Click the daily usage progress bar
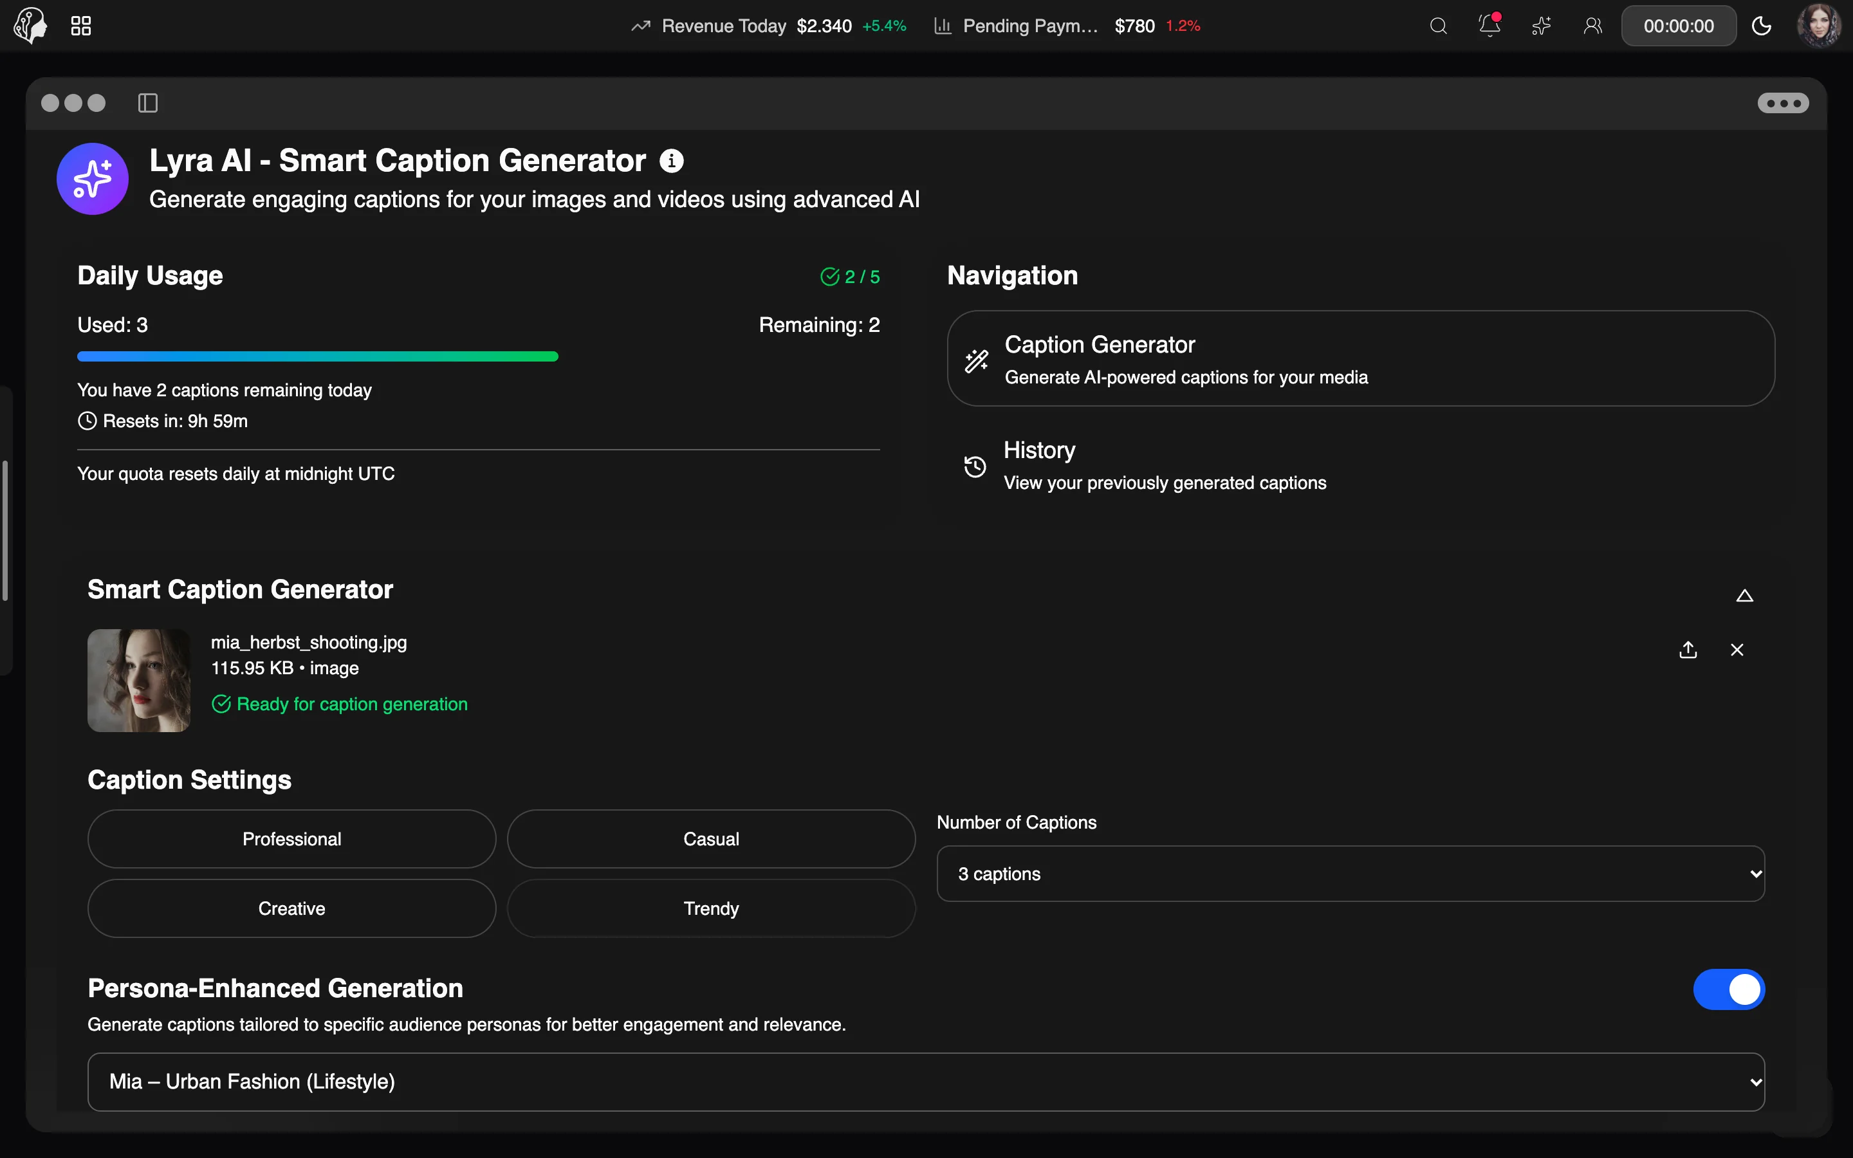This screenshot has height=1158, width=1853. [x=479, y=356]
